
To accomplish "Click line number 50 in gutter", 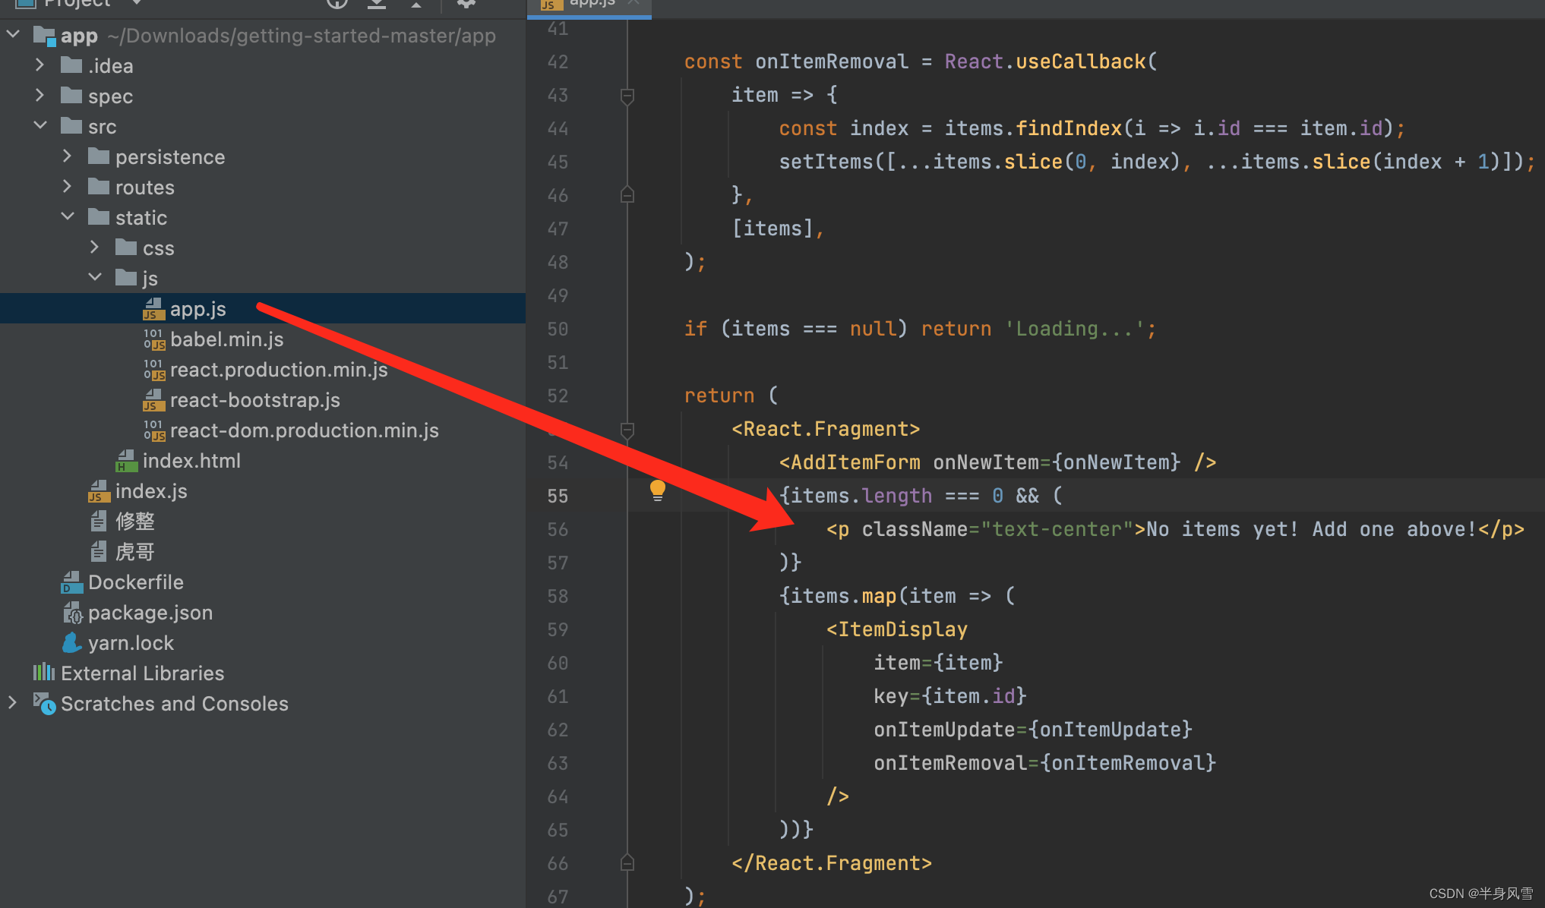I will (558, 329).
